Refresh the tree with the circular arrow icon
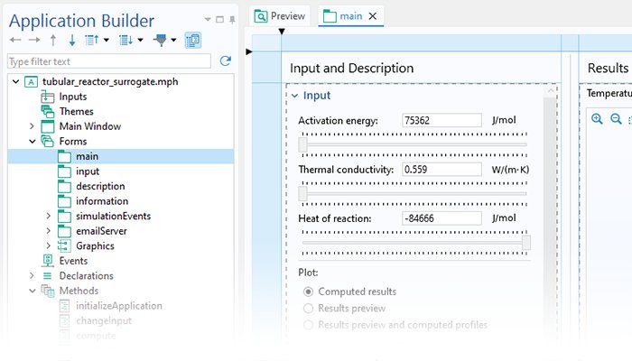632x361 pixels. 226,60
